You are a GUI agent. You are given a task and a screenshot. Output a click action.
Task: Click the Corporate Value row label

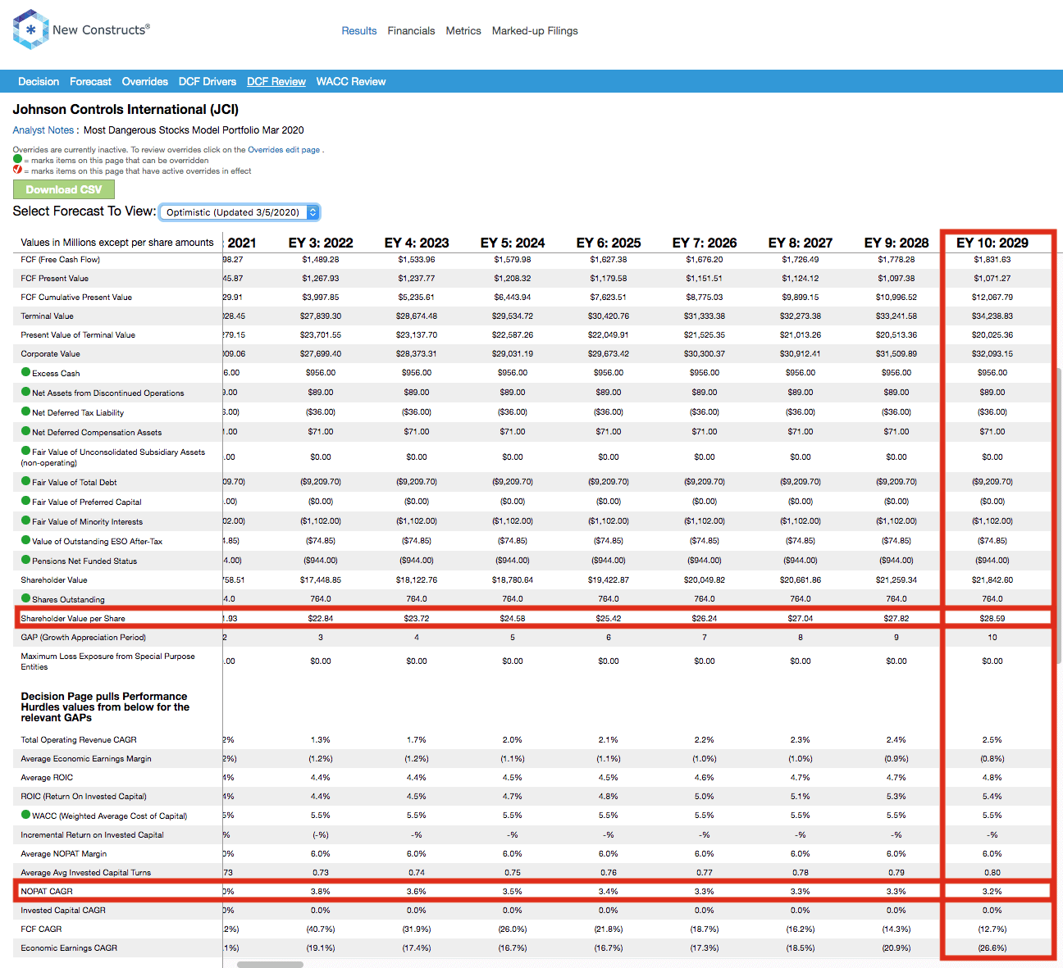[50, 353]
